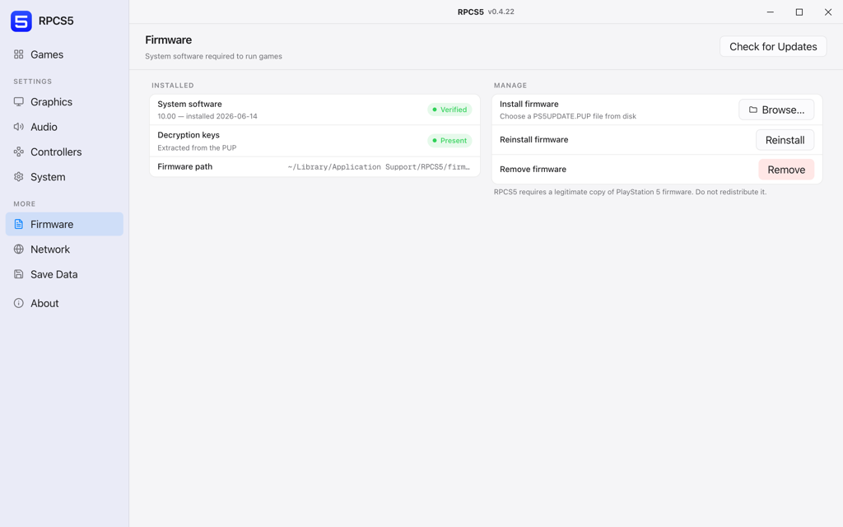Click the INSTALLED section header

[173, 86]
